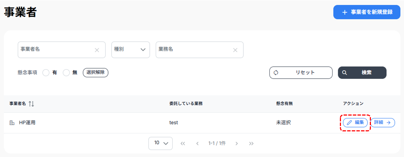Click the sort arrows beside 事業者名 header
Screen dimensions: 404x157
coord(31,104)
